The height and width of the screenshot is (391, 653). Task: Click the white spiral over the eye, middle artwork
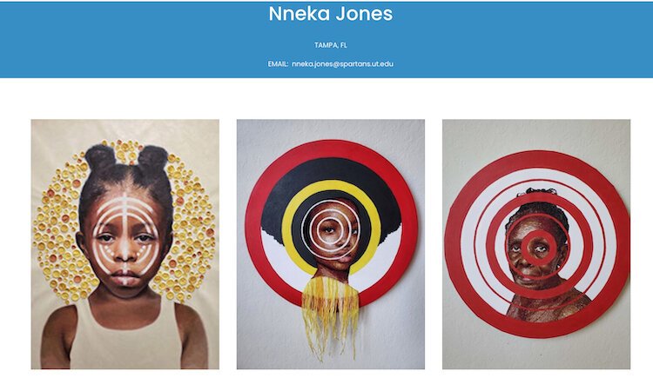pyautogui.click(x=331, y=230)
